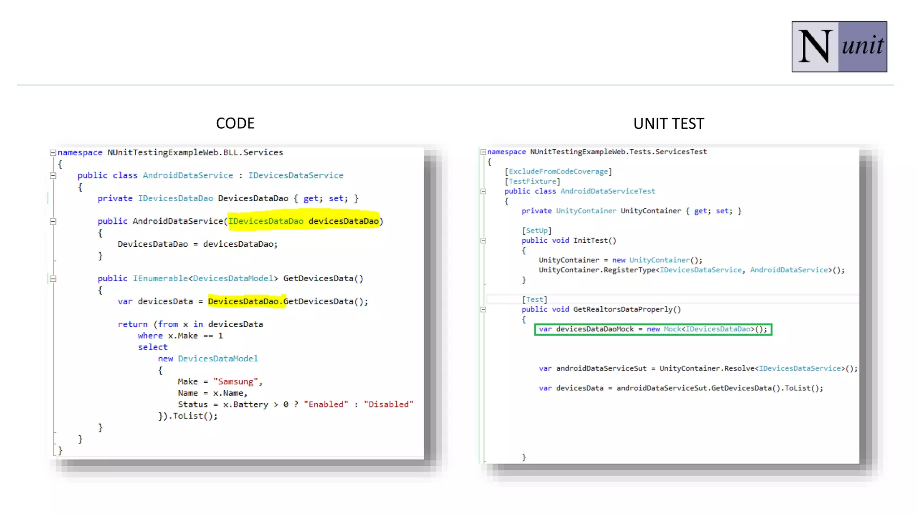Click the [SetUp] attribute

[x=536, y=231]
